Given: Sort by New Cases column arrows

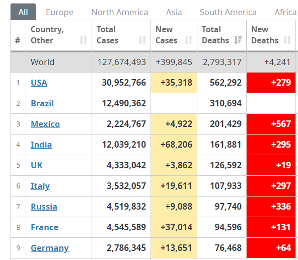Looking at the screenshot, I should 189,40.
